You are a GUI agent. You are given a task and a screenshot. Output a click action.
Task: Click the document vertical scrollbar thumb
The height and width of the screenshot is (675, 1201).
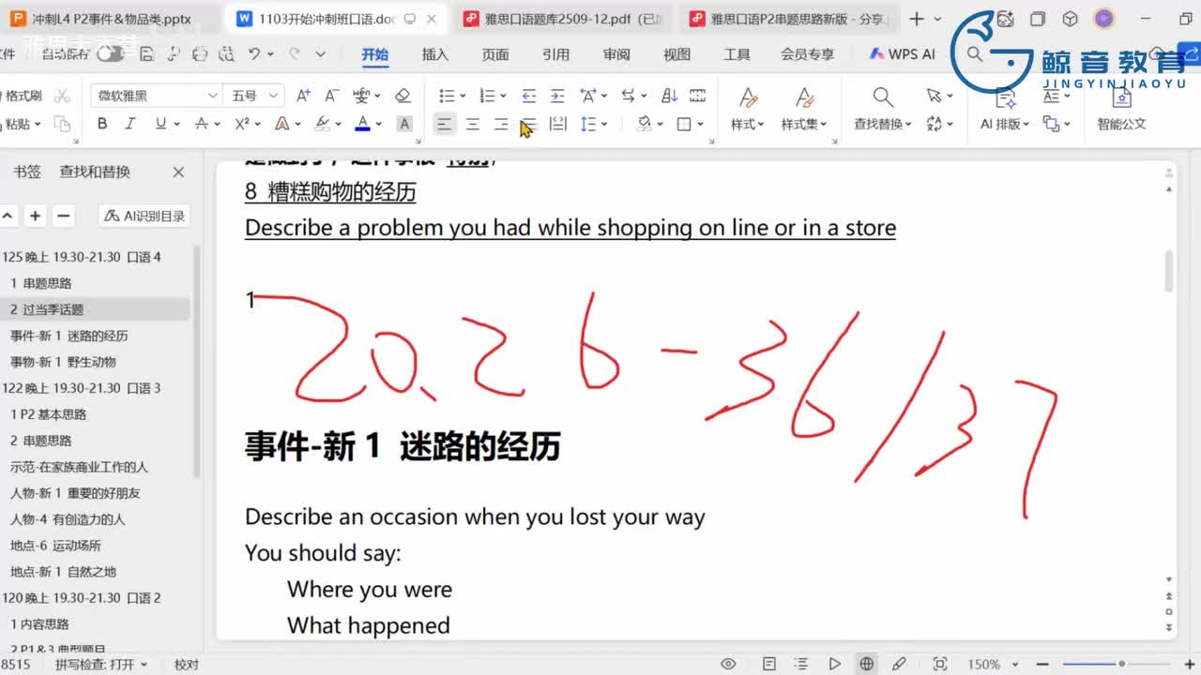tap(1169, 272)
